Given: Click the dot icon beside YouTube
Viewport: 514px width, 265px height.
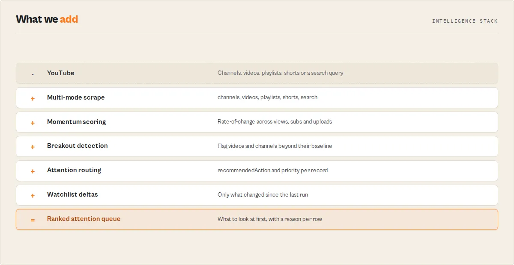Looking at the screenshot, I should tap(33, 75).
